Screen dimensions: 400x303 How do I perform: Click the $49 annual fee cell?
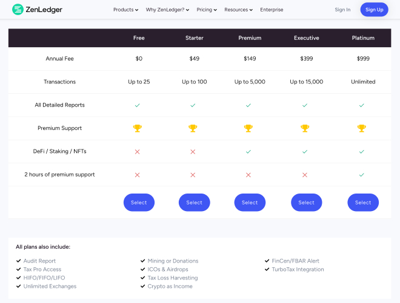[x=195, y=59]
